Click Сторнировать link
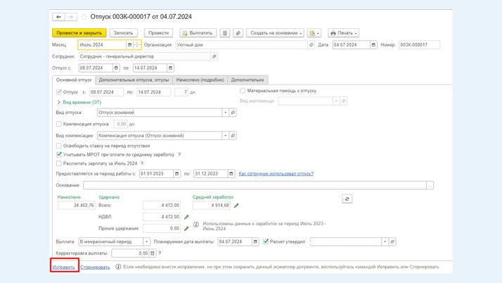The width and height of the screenshot is (502, 283). coord(95,267)
